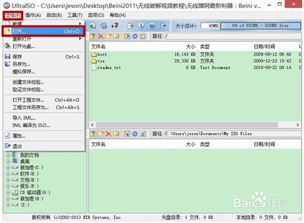Click red X delete icon in image pane
Image resolution: width=304 pixels, height=223 pixels.
point(101,37)
